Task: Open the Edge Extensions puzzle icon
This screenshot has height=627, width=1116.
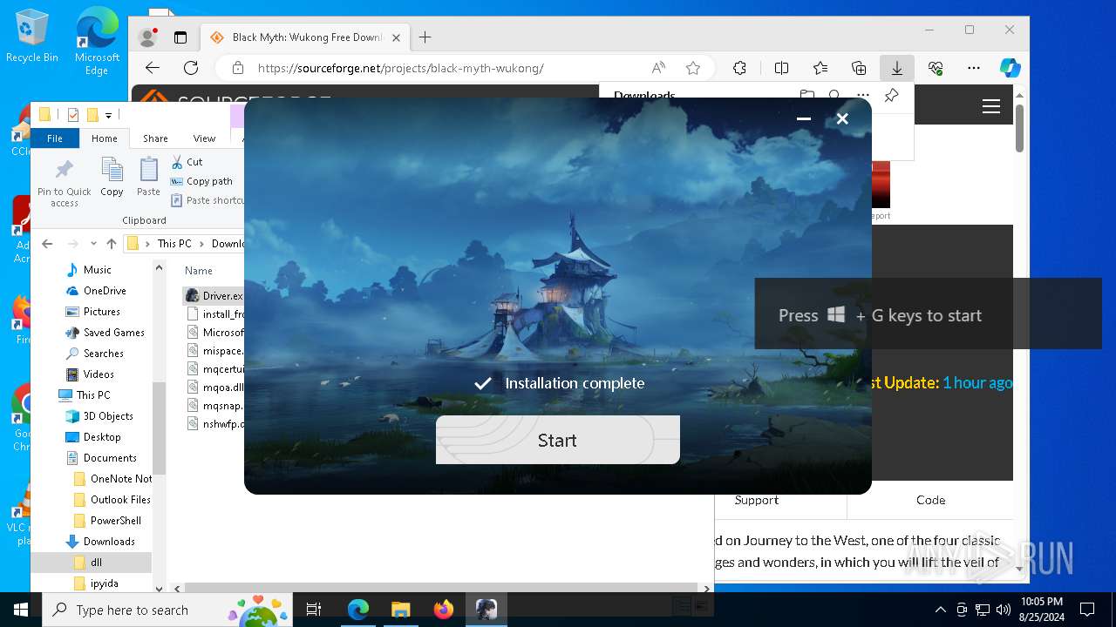Action: click(740, 68)
